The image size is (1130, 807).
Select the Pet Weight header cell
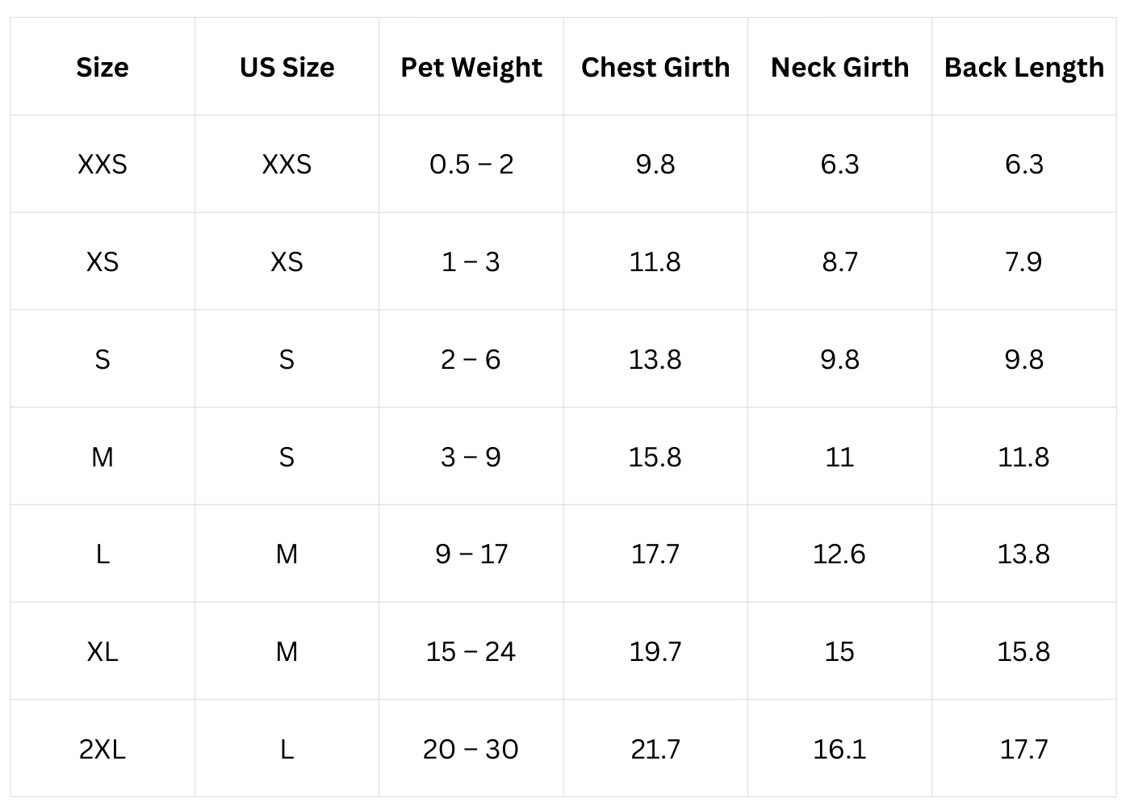(x=471, y=68)
